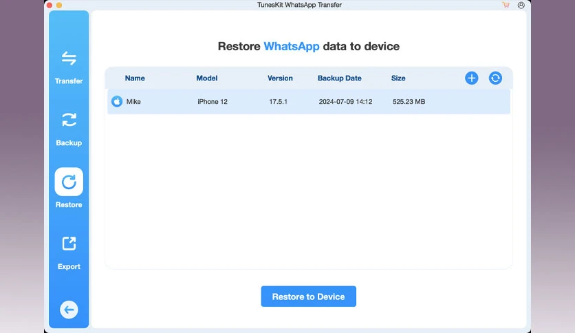
Task: Click the Export label in sidebar
Action: tap(69, 267)
